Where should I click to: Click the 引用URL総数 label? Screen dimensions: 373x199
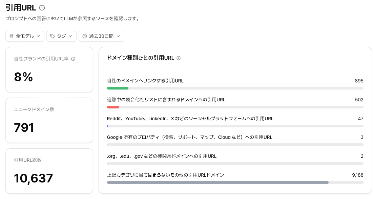(x=28, y=160)
